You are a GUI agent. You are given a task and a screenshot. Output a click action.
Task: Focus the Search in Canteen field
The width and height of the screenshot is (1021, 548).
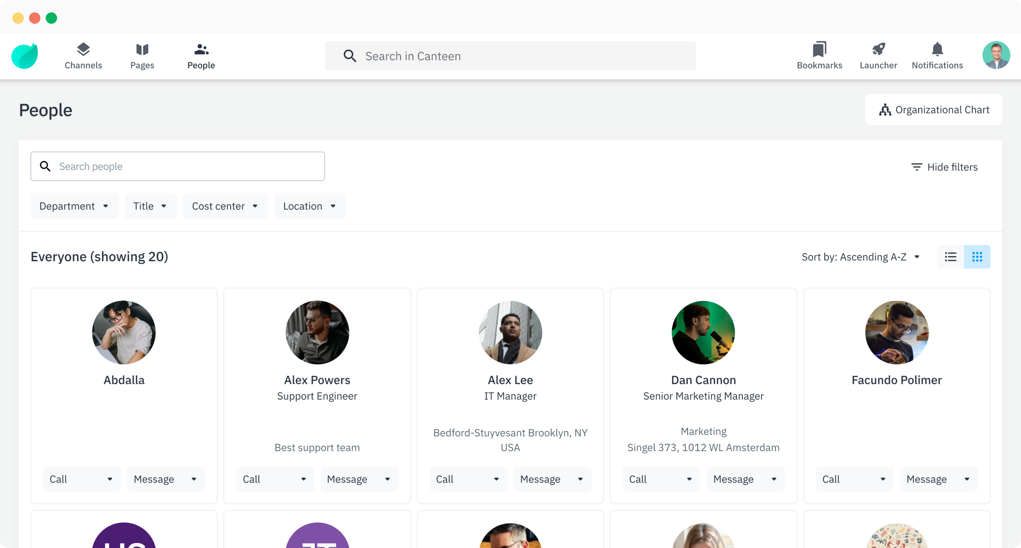pyautogui.click(x=510, y=56)
